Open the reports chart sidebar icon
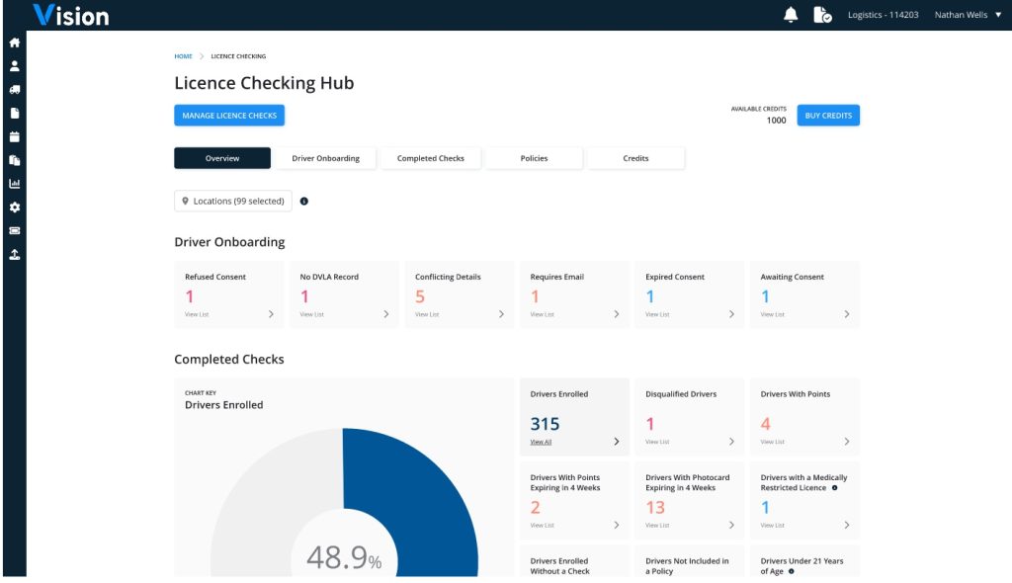The height and width of the screenshot is (583, 1012). coord(14,184)
